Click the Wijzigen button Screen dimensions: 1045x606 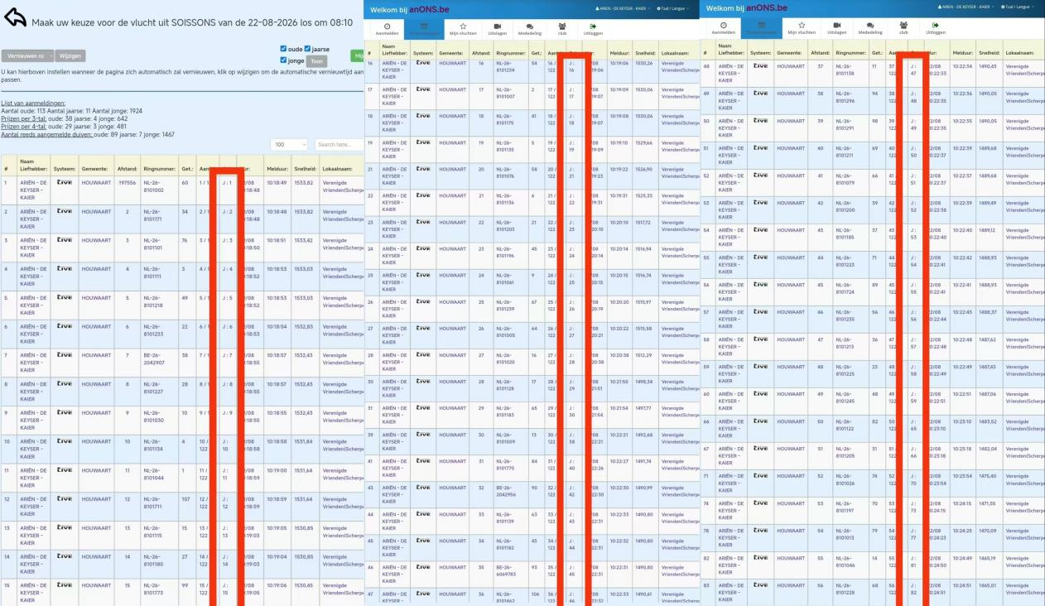70,56
